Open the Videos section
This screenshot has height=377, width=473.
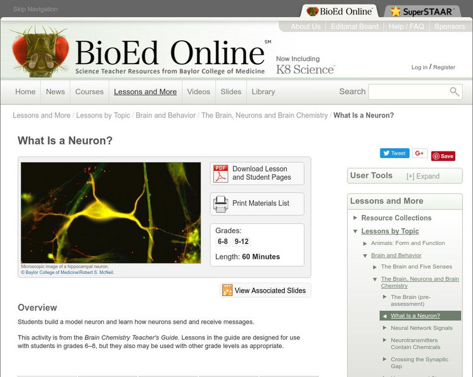click(199, 92)
